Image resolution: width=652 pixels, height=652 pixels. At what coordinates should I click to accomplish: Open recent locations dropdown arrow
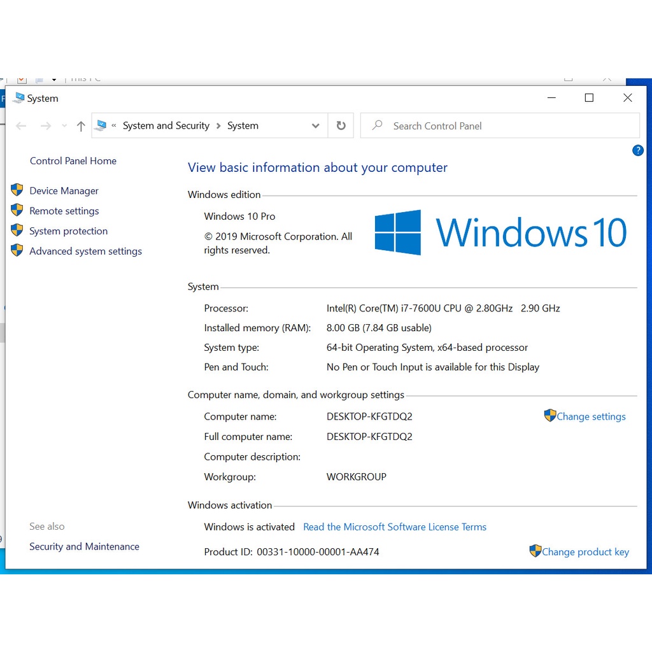point(64,126)
